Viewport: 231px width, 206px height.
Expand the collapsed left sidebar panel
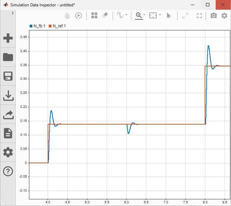point(12,13)
